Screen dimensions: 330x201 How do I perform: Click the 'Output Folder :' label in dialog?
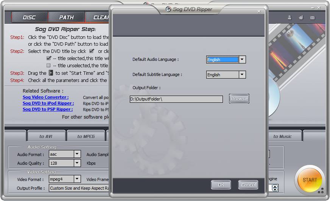click(146, 88)
